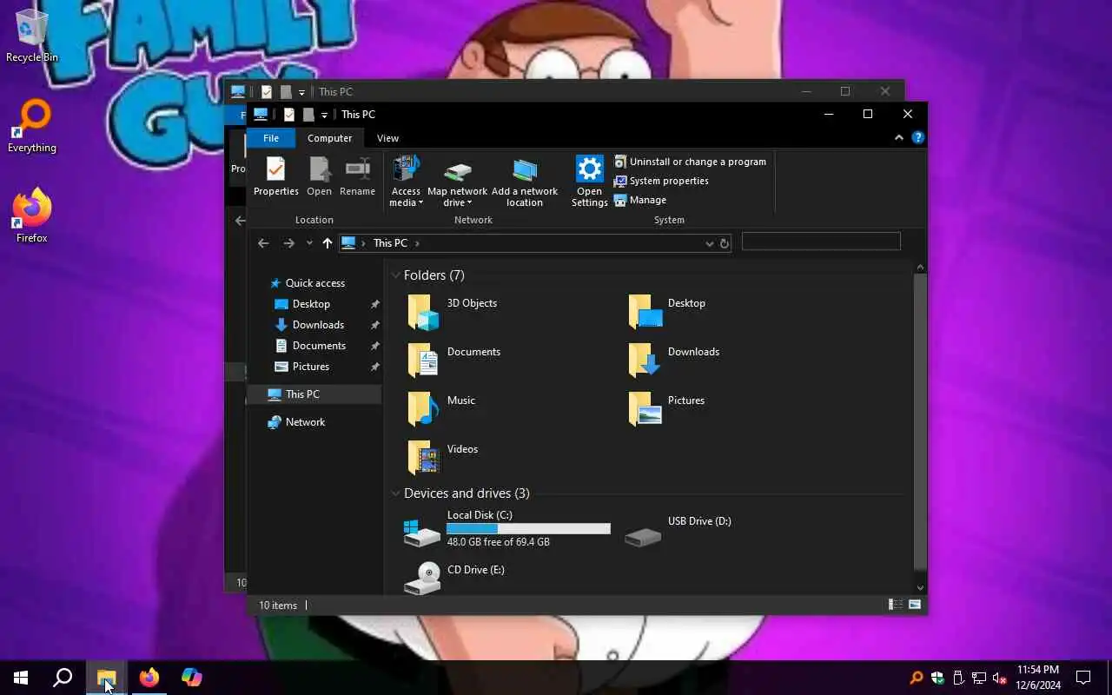This screenshot has height=695, width=1112.
Task: Click the Open icon in the Location group
Action: pos(319,169)
